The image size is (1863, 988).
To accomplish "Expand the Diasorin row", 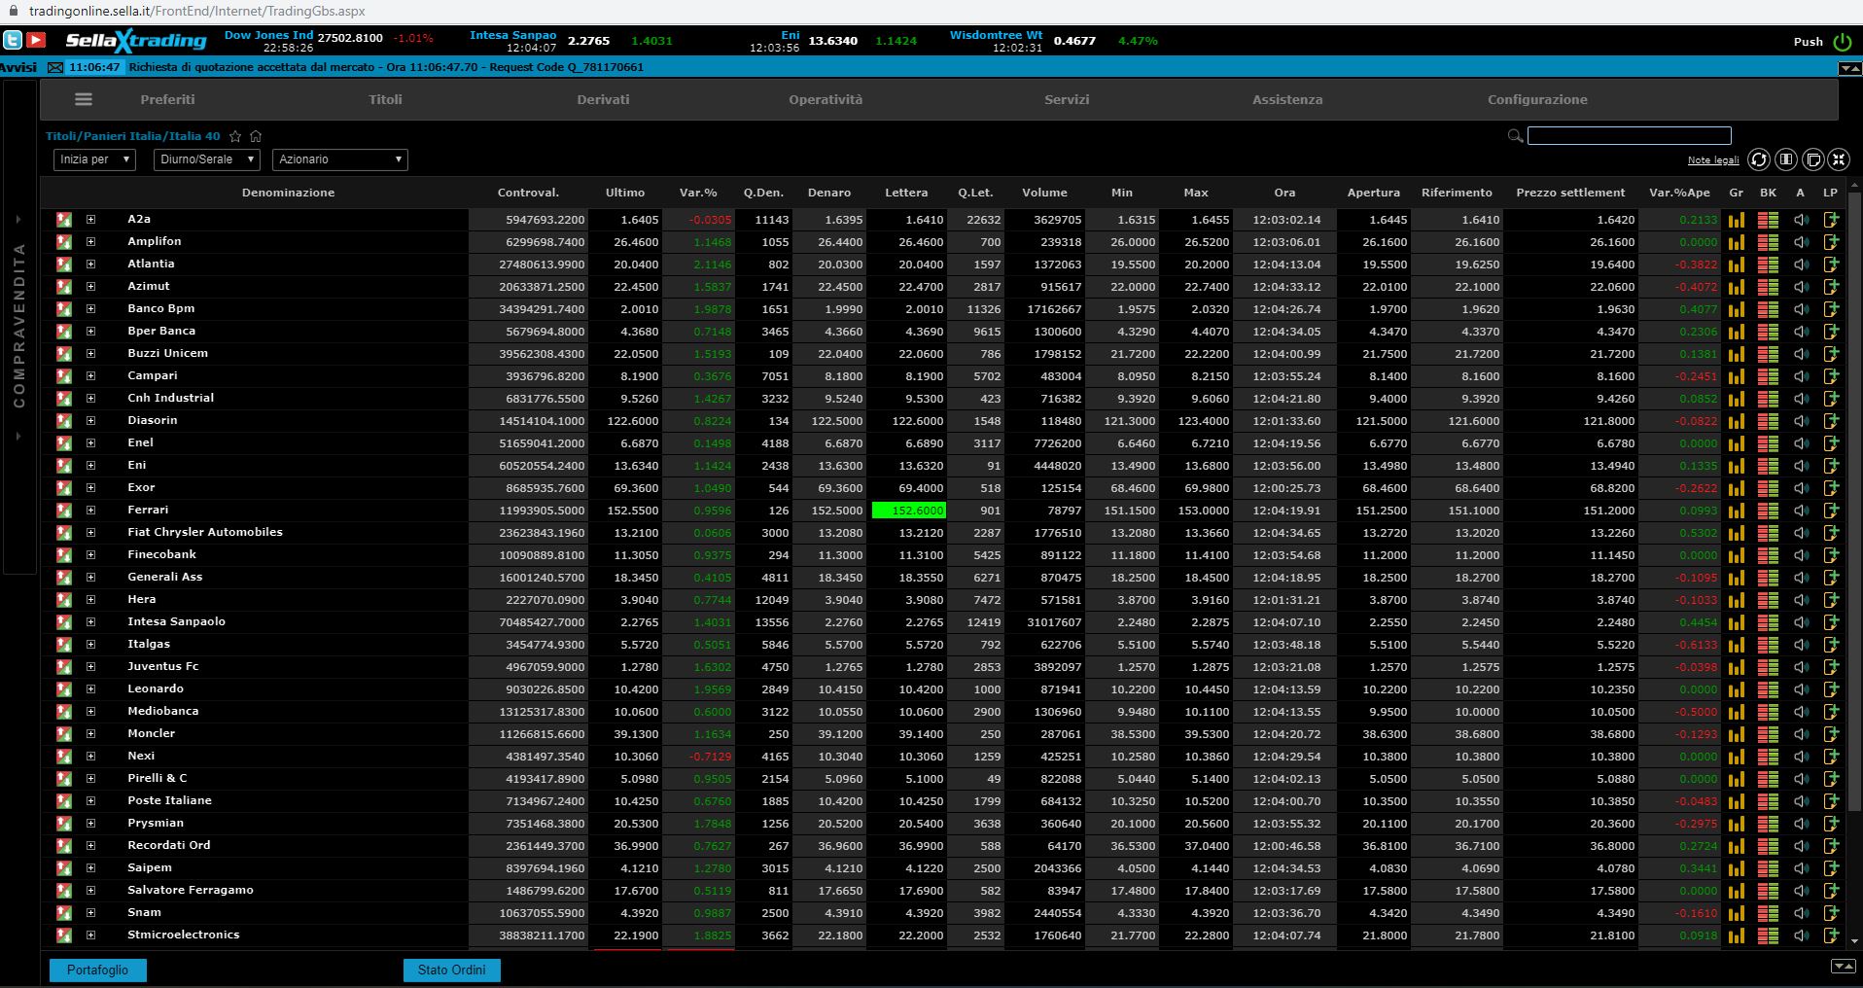I will (90, 421).
